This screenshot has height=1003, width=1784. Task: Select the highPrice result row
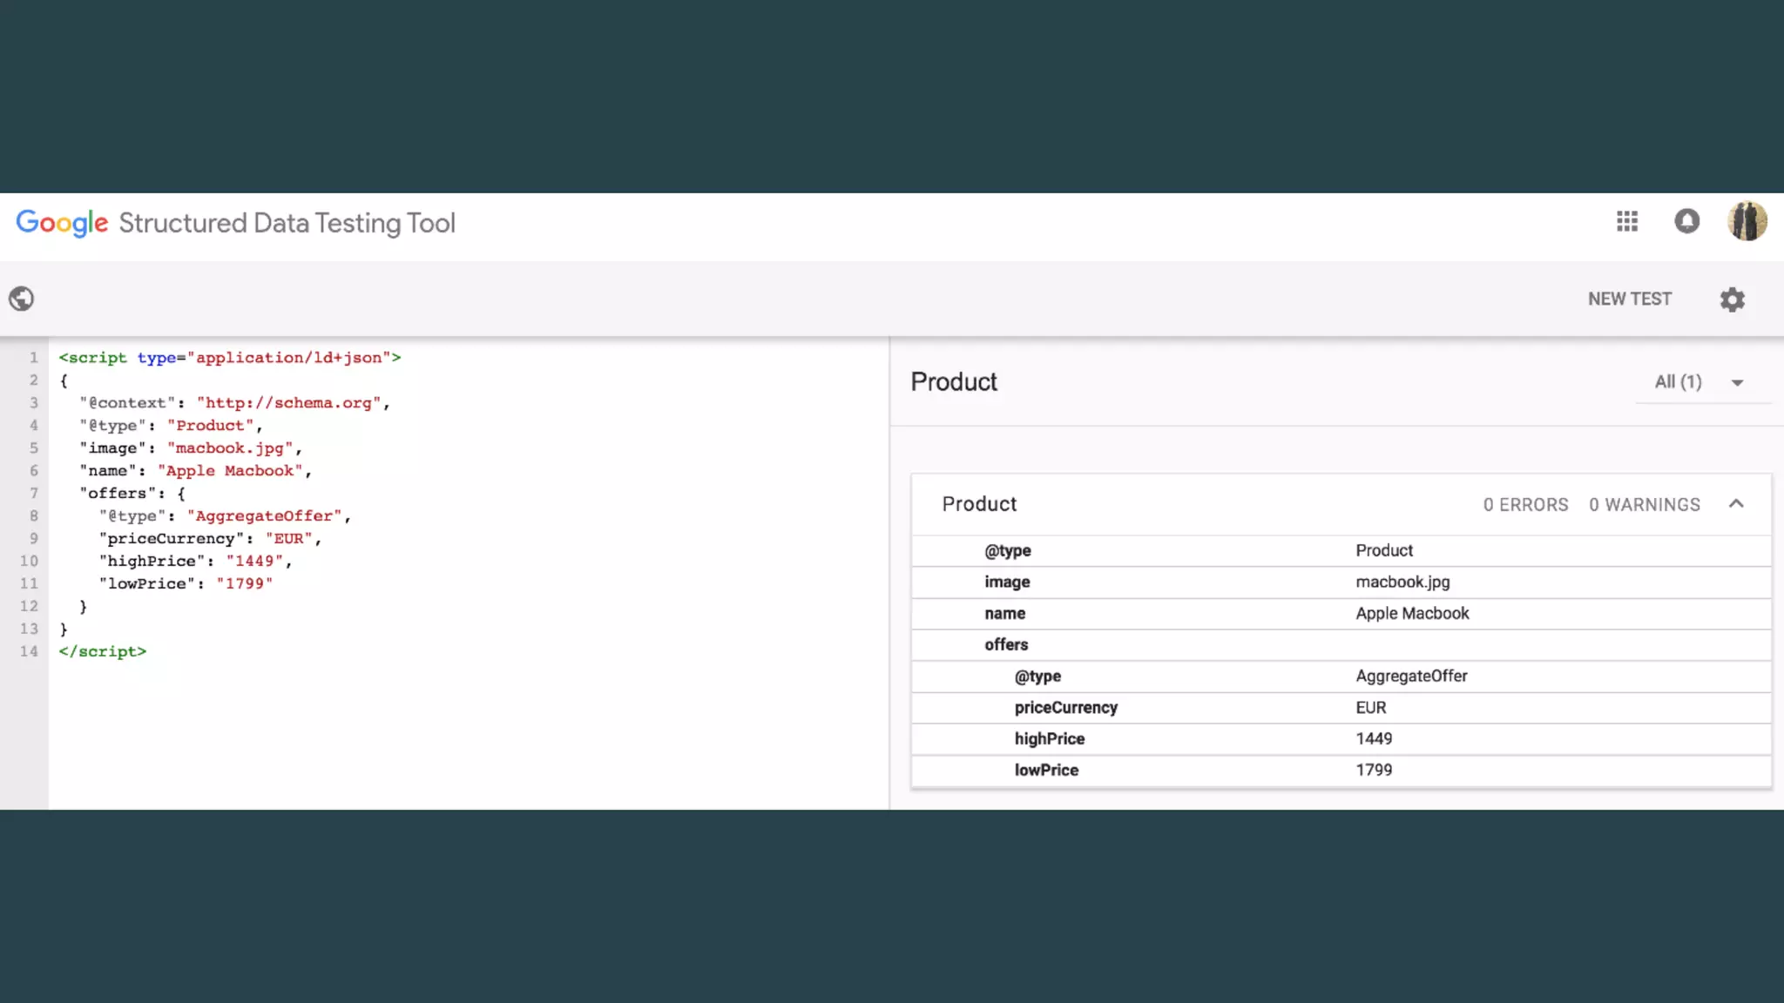(1050, 738)
